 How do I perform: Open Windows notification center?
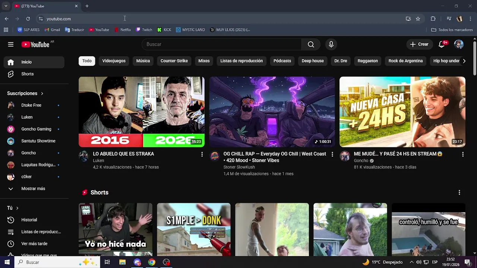tap(468, 262)
